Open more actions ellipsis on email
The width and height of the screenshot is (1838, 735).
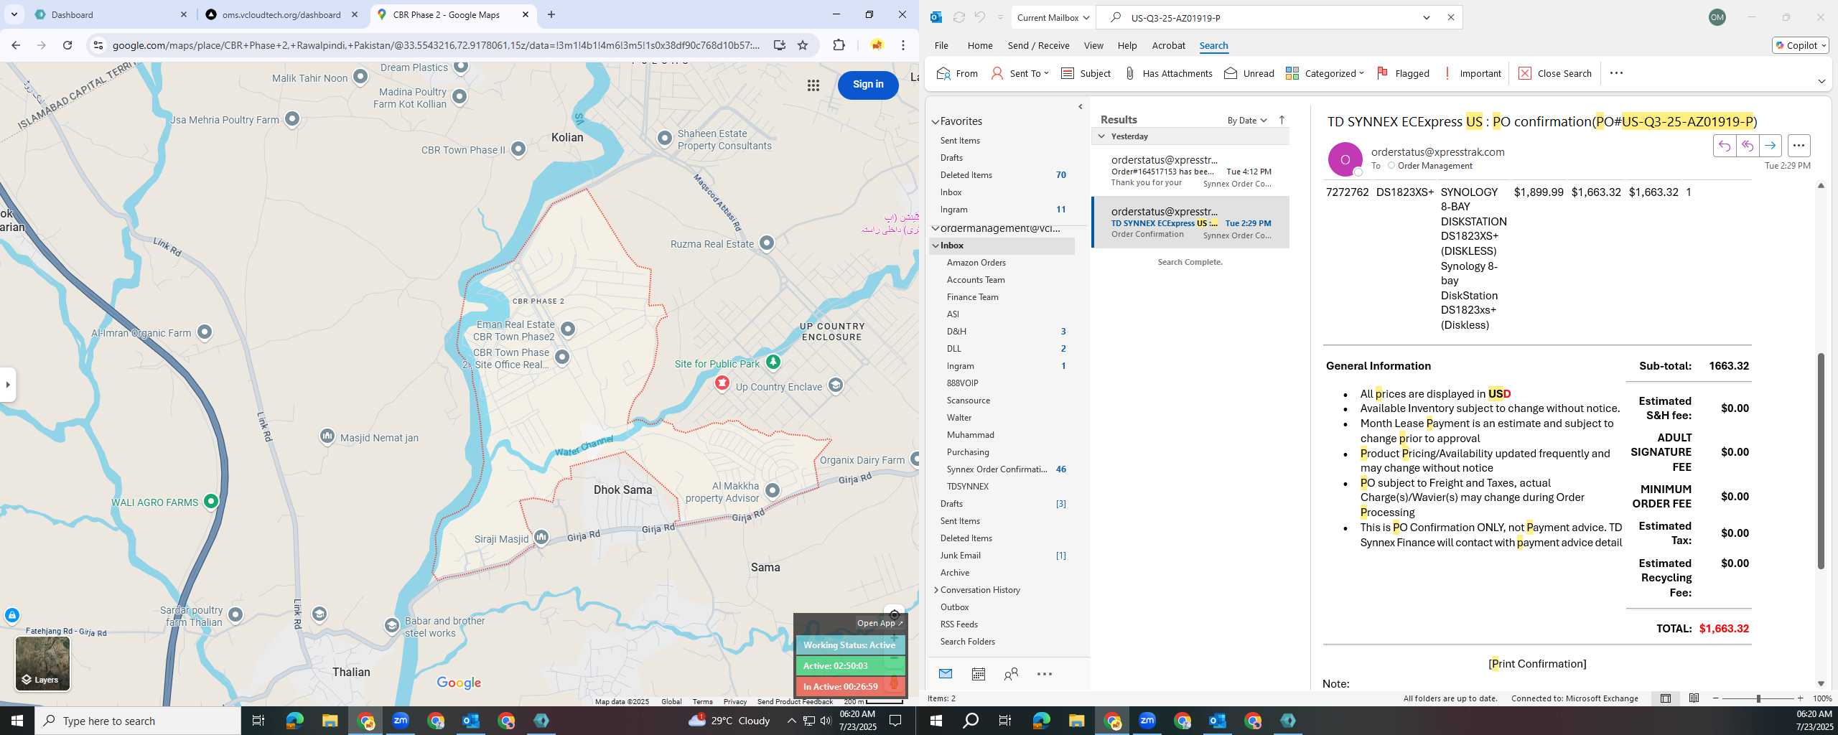pos(1799,146)
